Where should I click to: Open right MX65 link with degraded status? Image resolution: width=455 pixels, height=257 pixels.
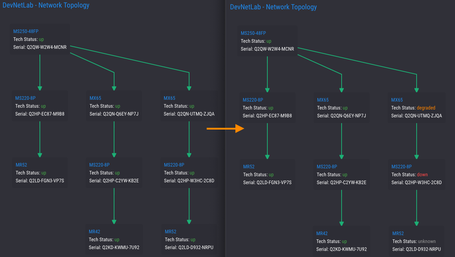tap(397, 100)
